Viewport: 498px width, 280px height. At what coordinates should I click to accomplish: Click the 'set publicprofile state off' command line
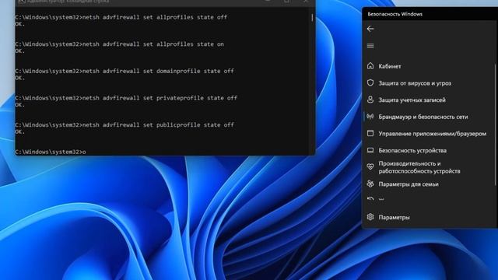click(x=124, y=125)
